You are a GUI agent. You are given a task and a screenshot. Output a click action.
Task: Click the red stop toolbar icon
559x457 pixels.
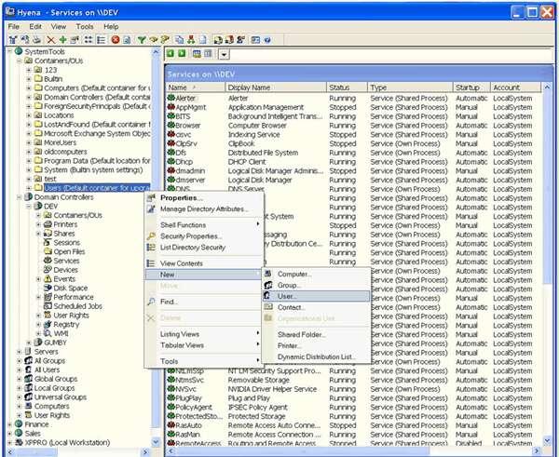(115, 40)
